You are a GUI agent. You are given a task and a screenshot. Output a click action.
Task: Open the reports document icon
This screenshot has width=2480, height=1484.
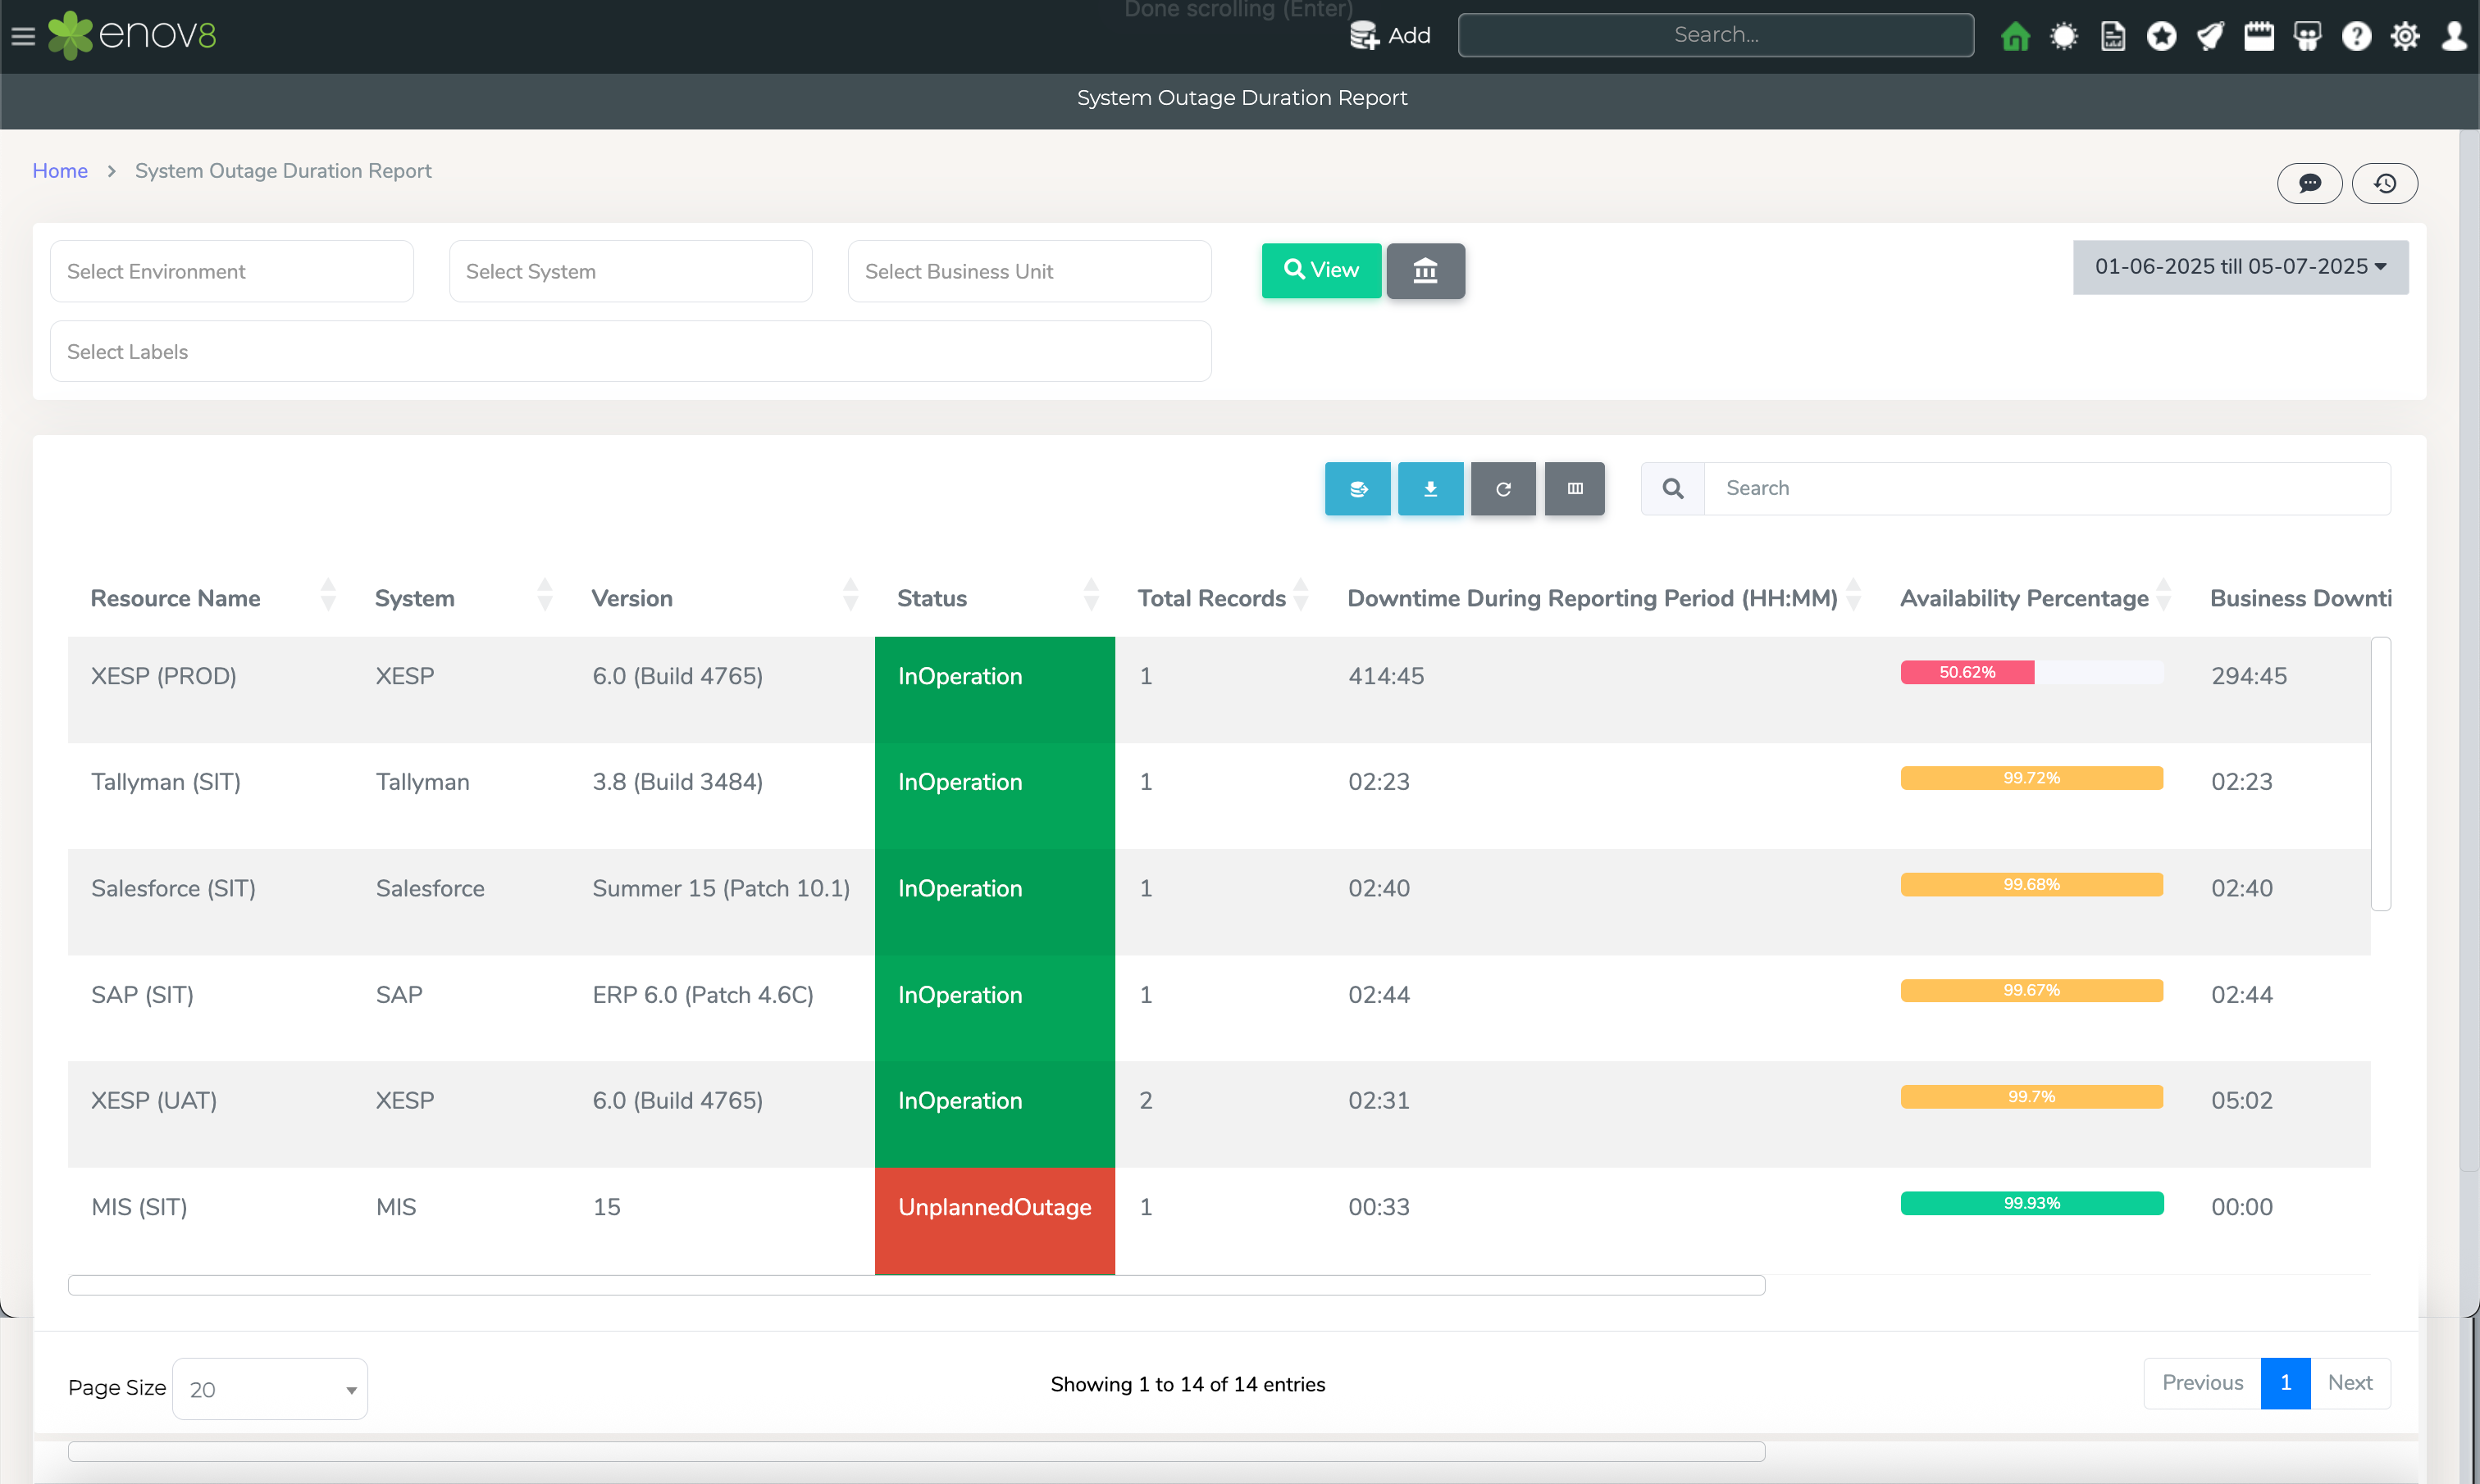pyautogui.click(x=2113, y=36)
